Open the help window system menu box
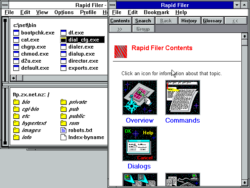The width and height of the screenshot is (250, 188). (x=112, y=5)
